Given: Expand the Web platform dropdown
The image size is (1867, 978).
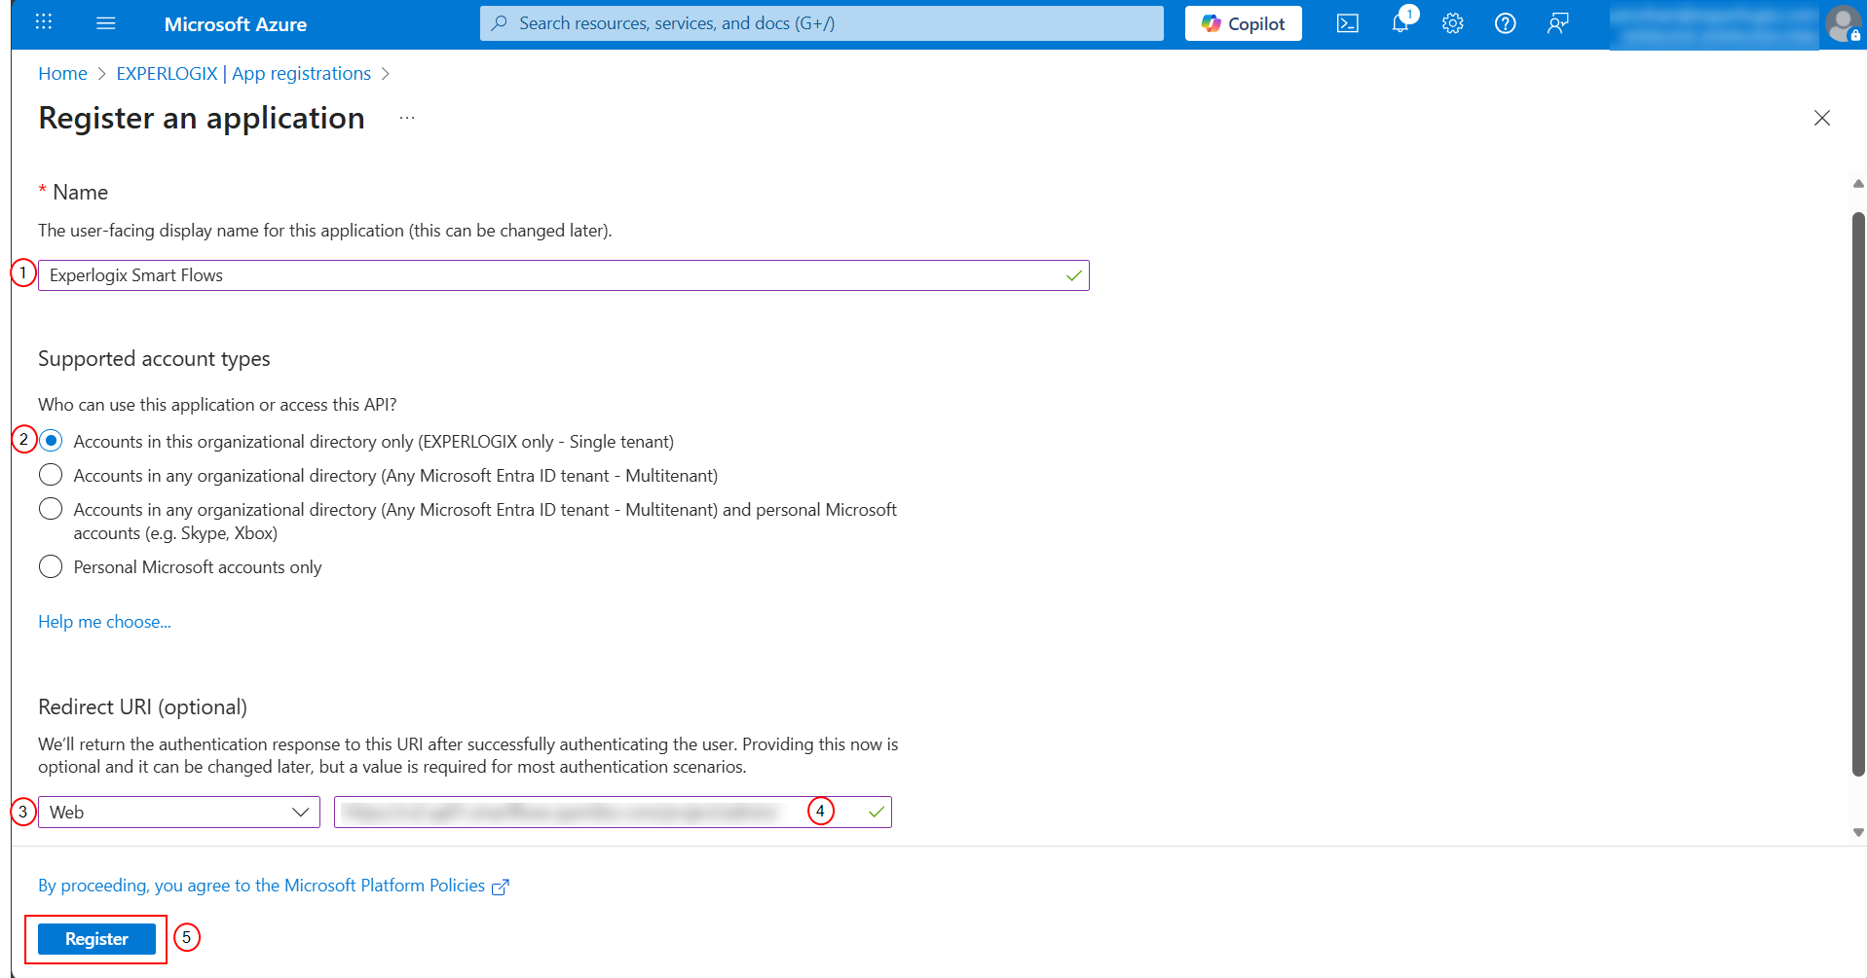Looking at the screenshot, I should (179, 812).
